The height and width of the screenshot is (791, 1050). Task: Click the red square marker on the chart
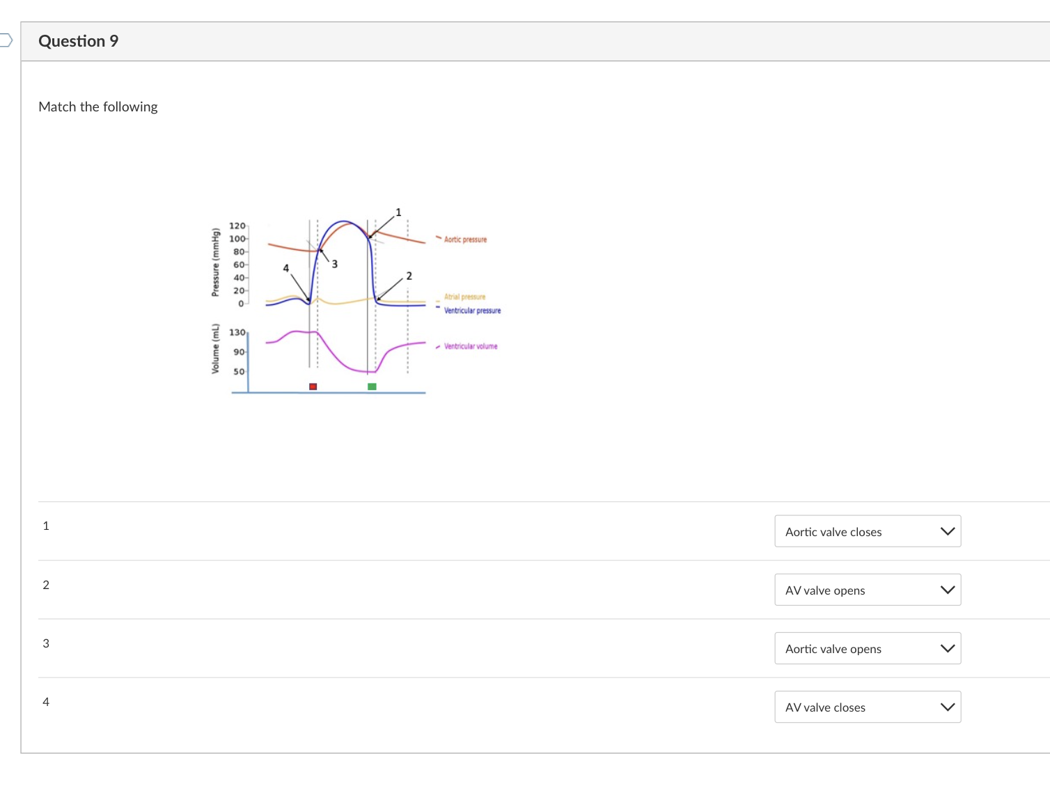pos(313,386)
